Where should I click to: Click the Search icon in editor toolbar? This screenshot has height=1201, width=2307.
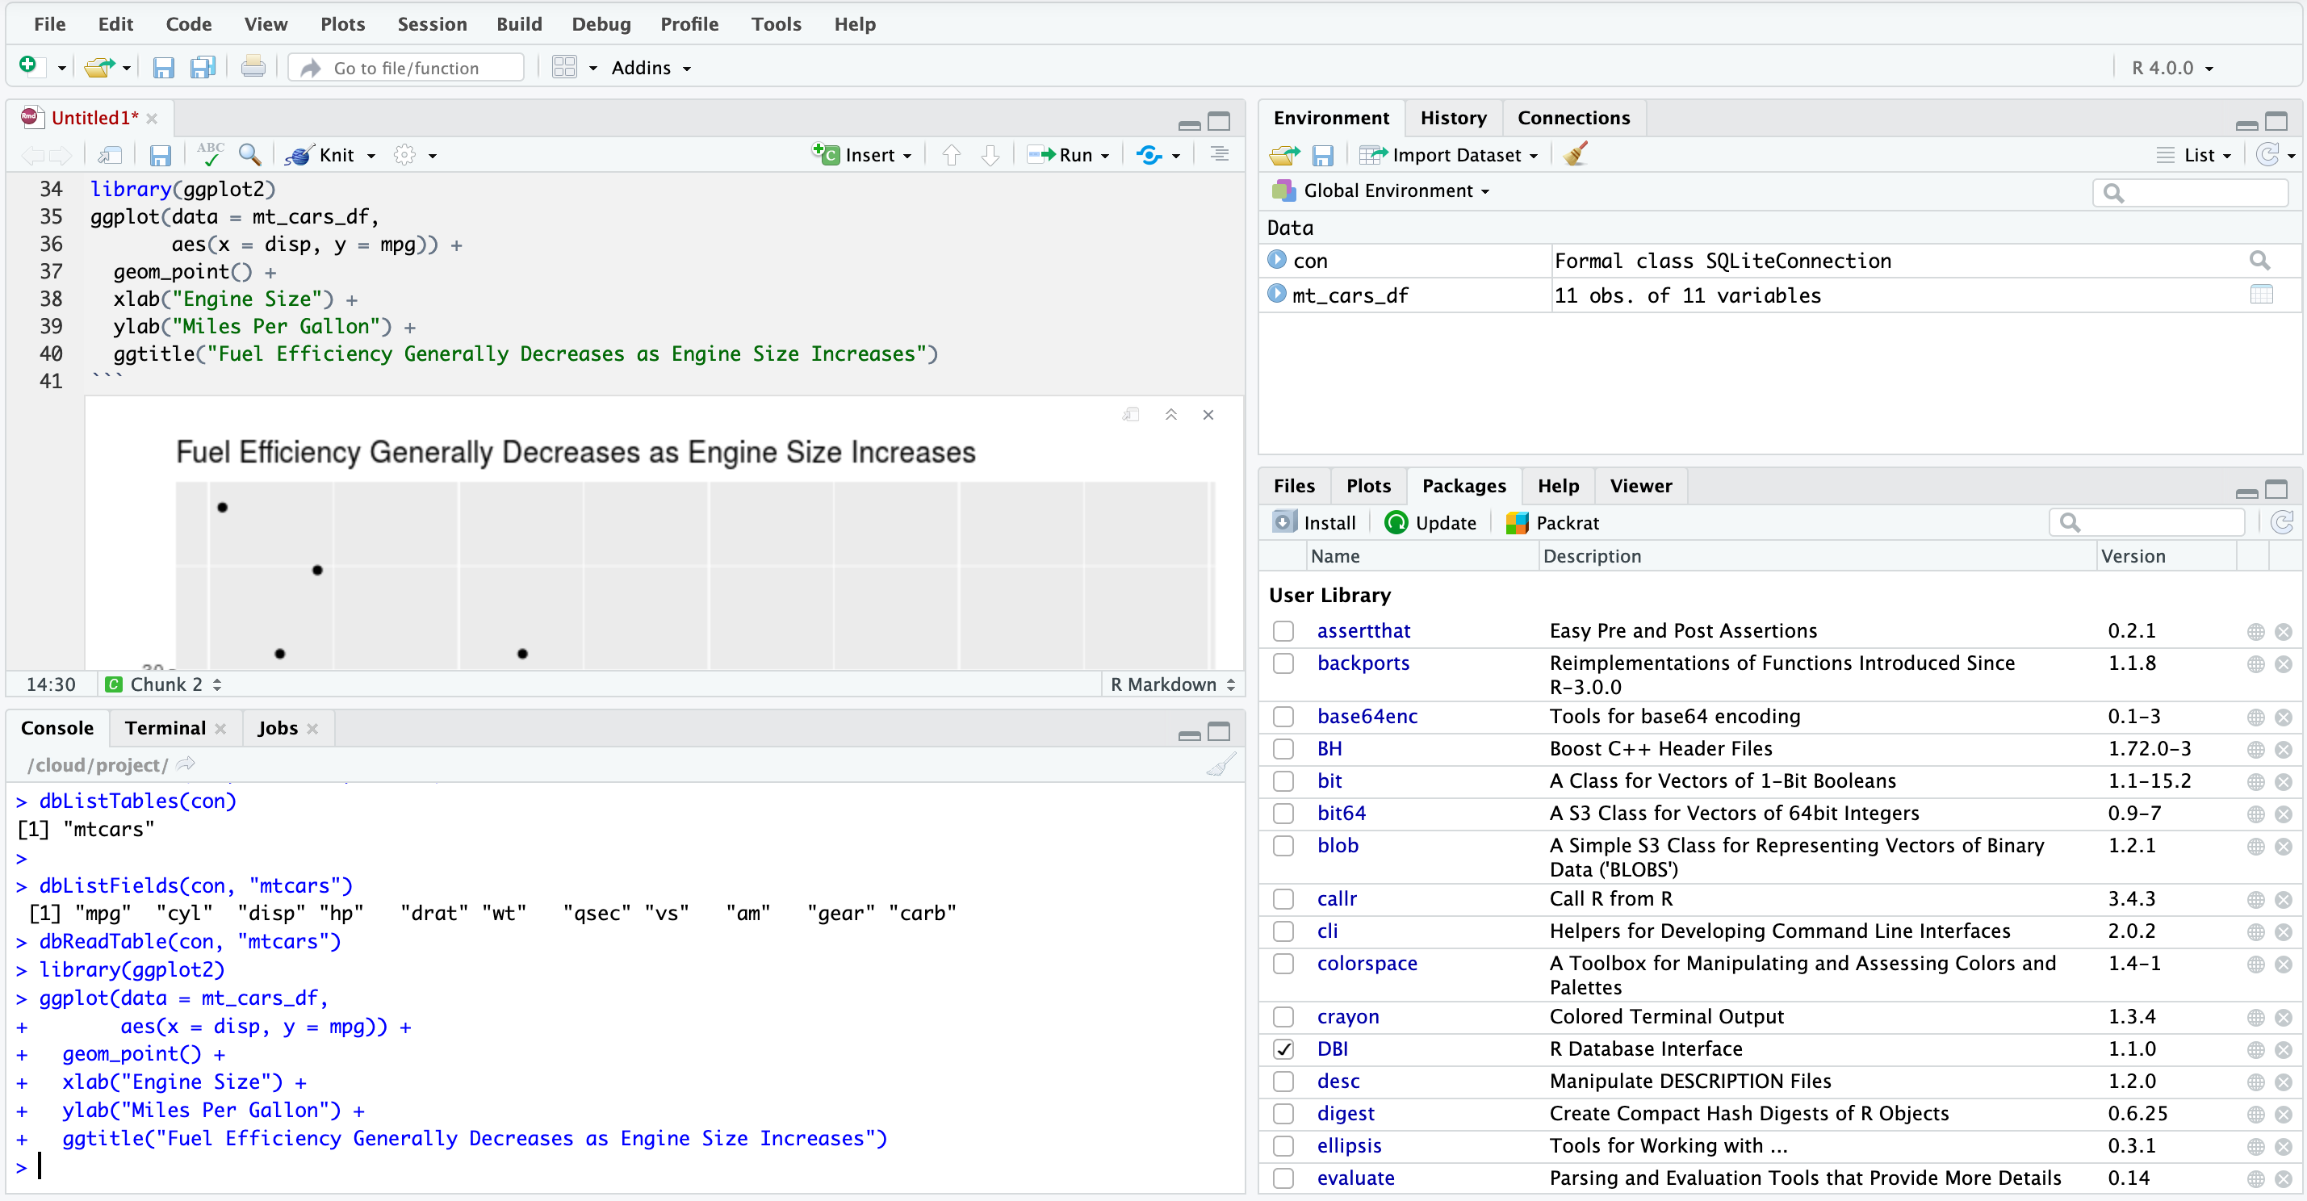point(249,153)
